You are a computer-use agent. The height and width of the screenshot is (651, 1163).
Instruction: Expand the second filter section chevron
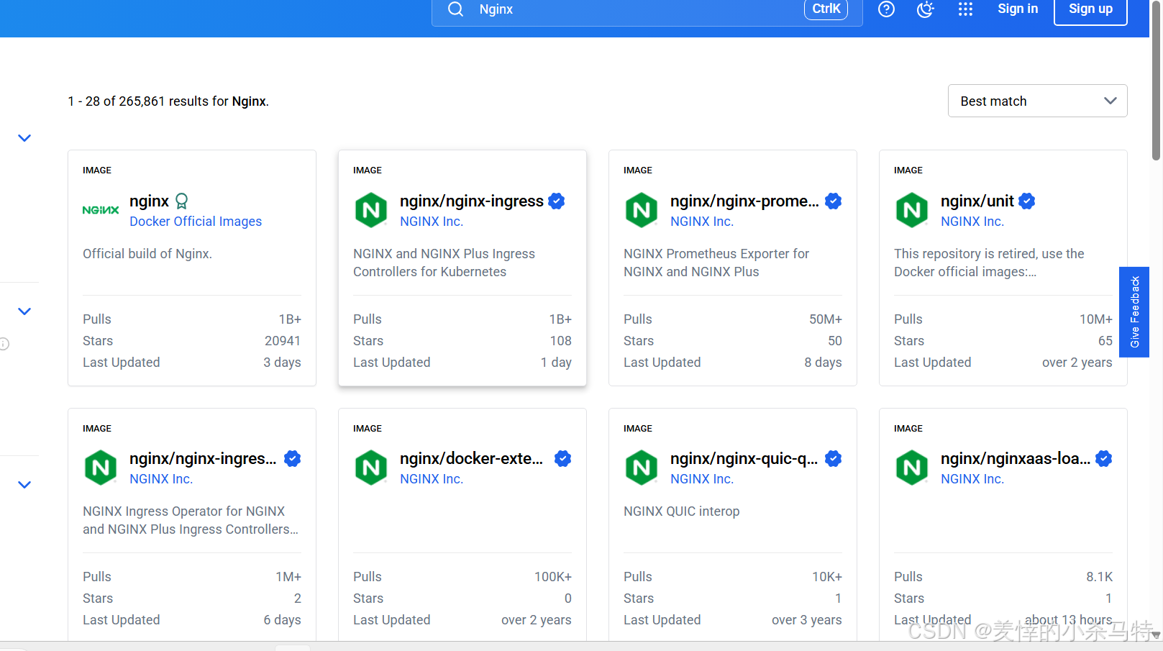(24, 311)
